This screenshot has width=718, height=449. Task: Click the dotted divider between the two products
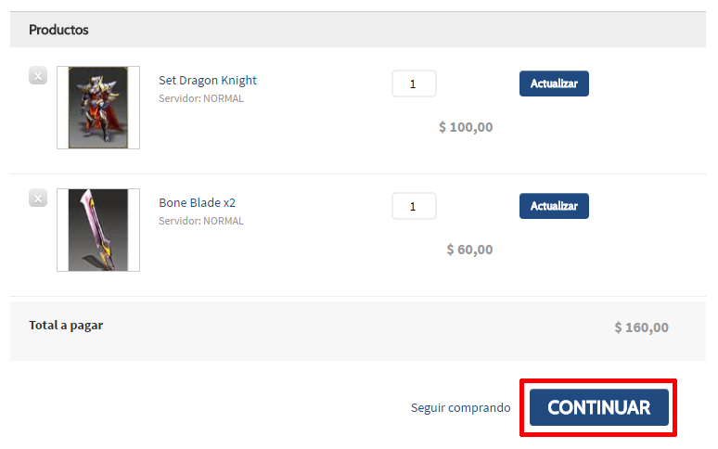pyautogui.click(x=358, y=173)
